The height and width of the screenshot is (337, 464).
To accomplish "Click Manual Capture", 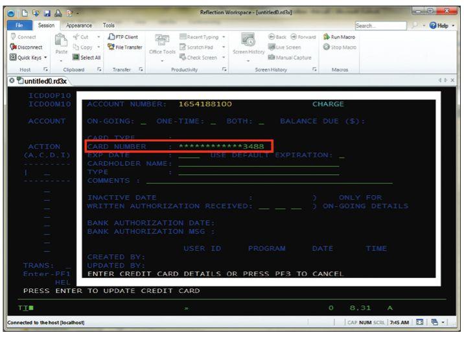I will [290, 58].
